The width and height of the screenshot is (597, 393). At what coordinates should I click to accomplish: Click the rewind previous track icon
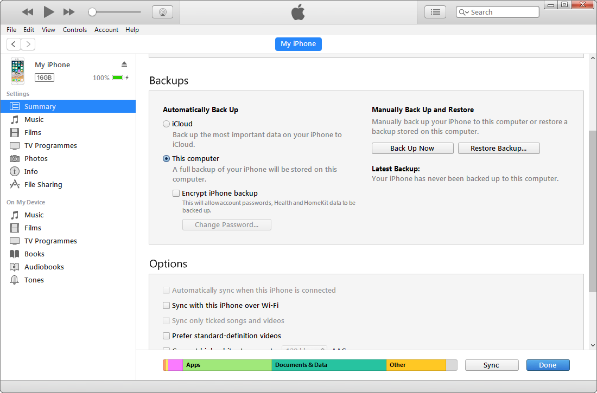(x=28, y=12)
